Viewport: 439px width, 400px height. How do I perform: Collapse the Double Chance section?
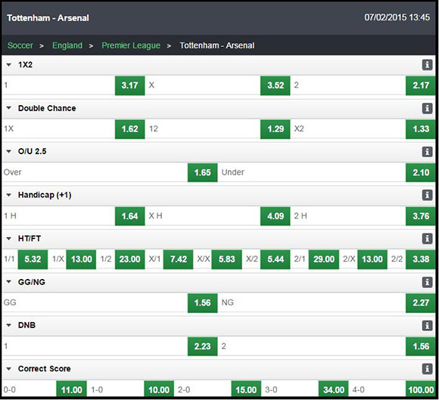point(9,108)
